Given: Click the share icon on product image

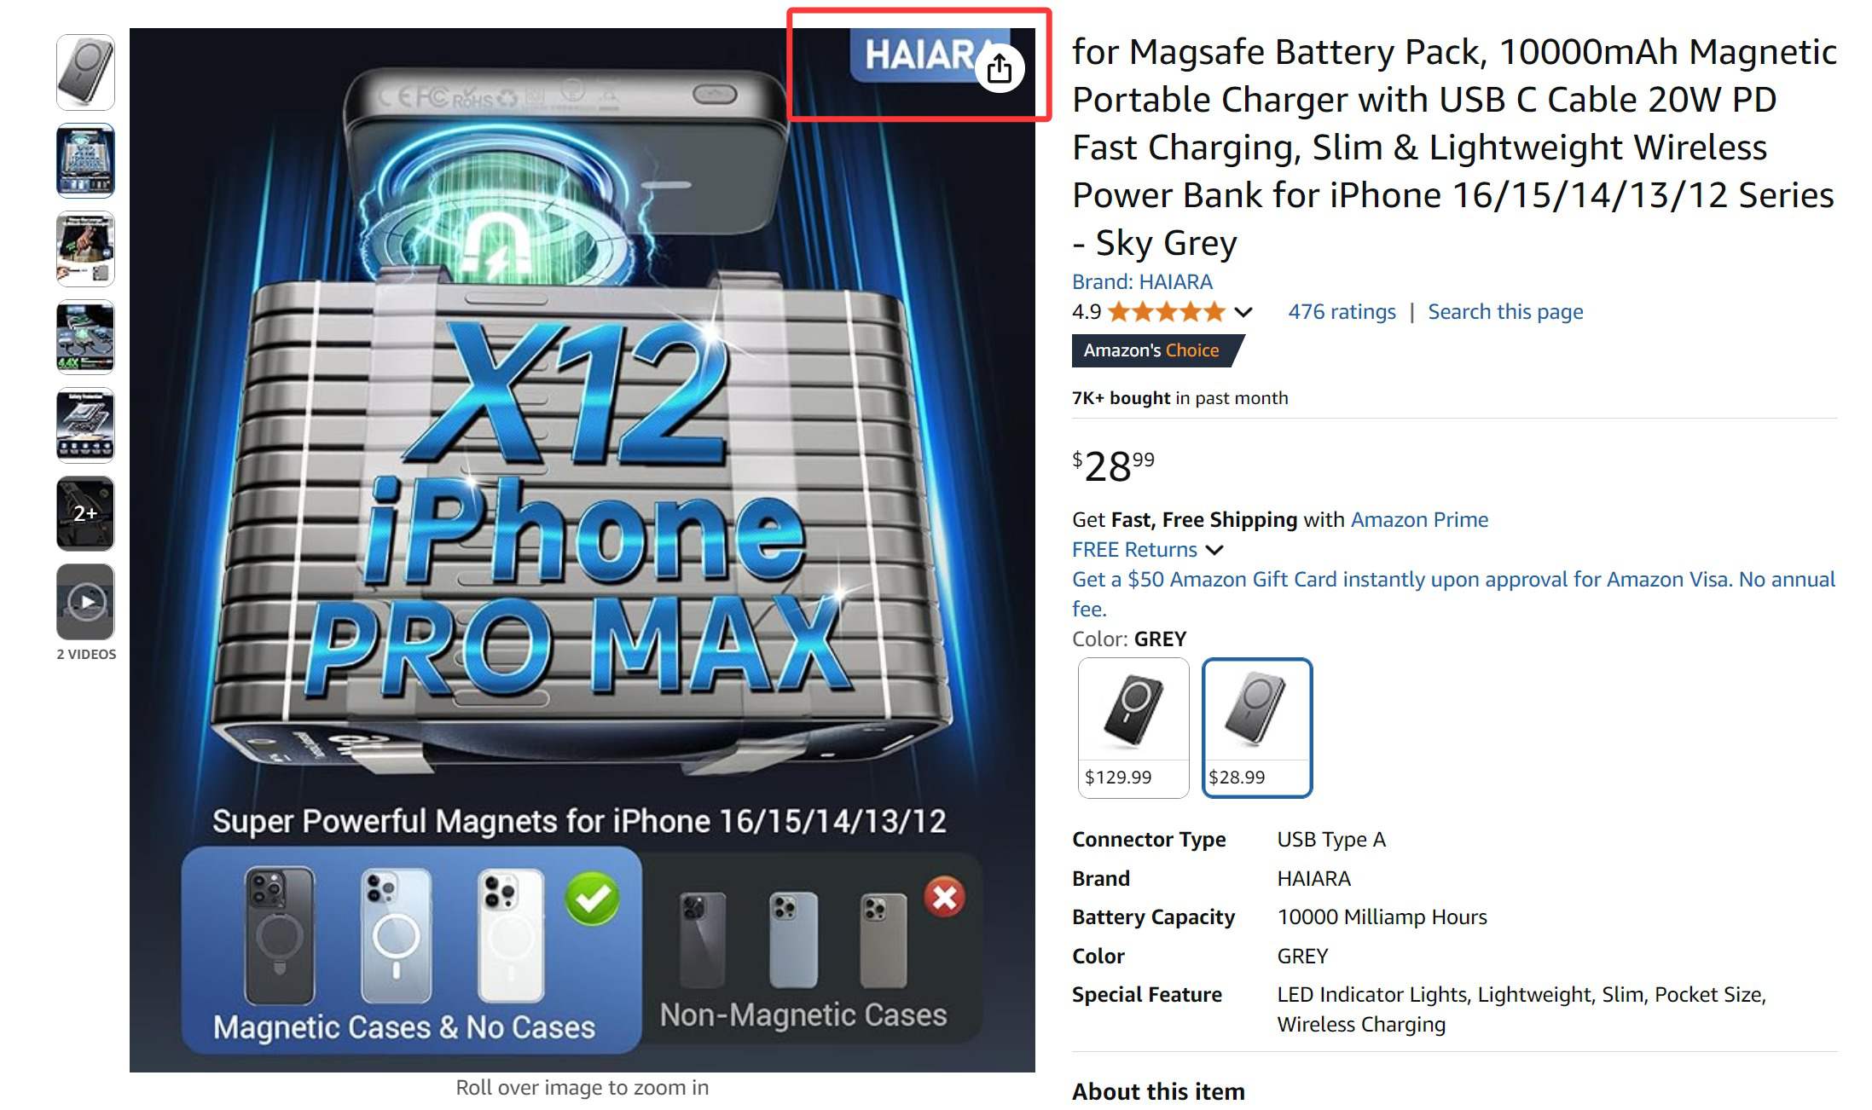Looking at the screenshot, I should click(x=1000, y=68).
